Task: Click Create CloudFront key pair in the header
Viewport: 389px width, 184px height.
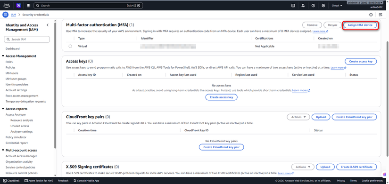Action: 354,117
